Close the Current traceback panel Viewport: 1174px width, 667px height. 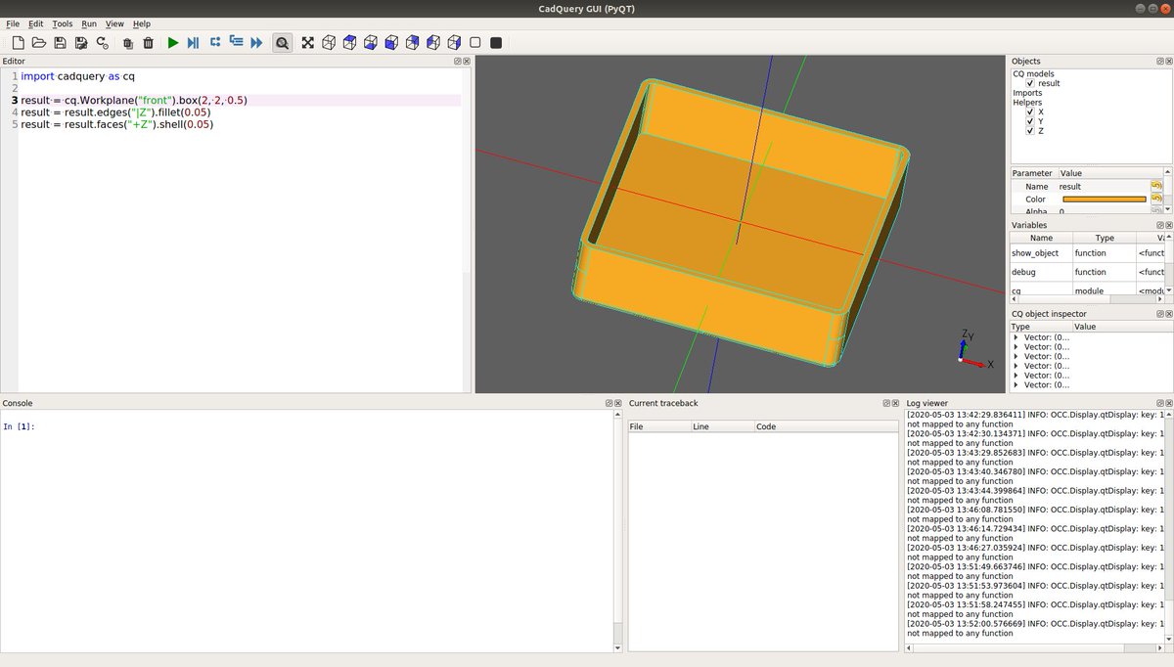click(x=894, y=403)
